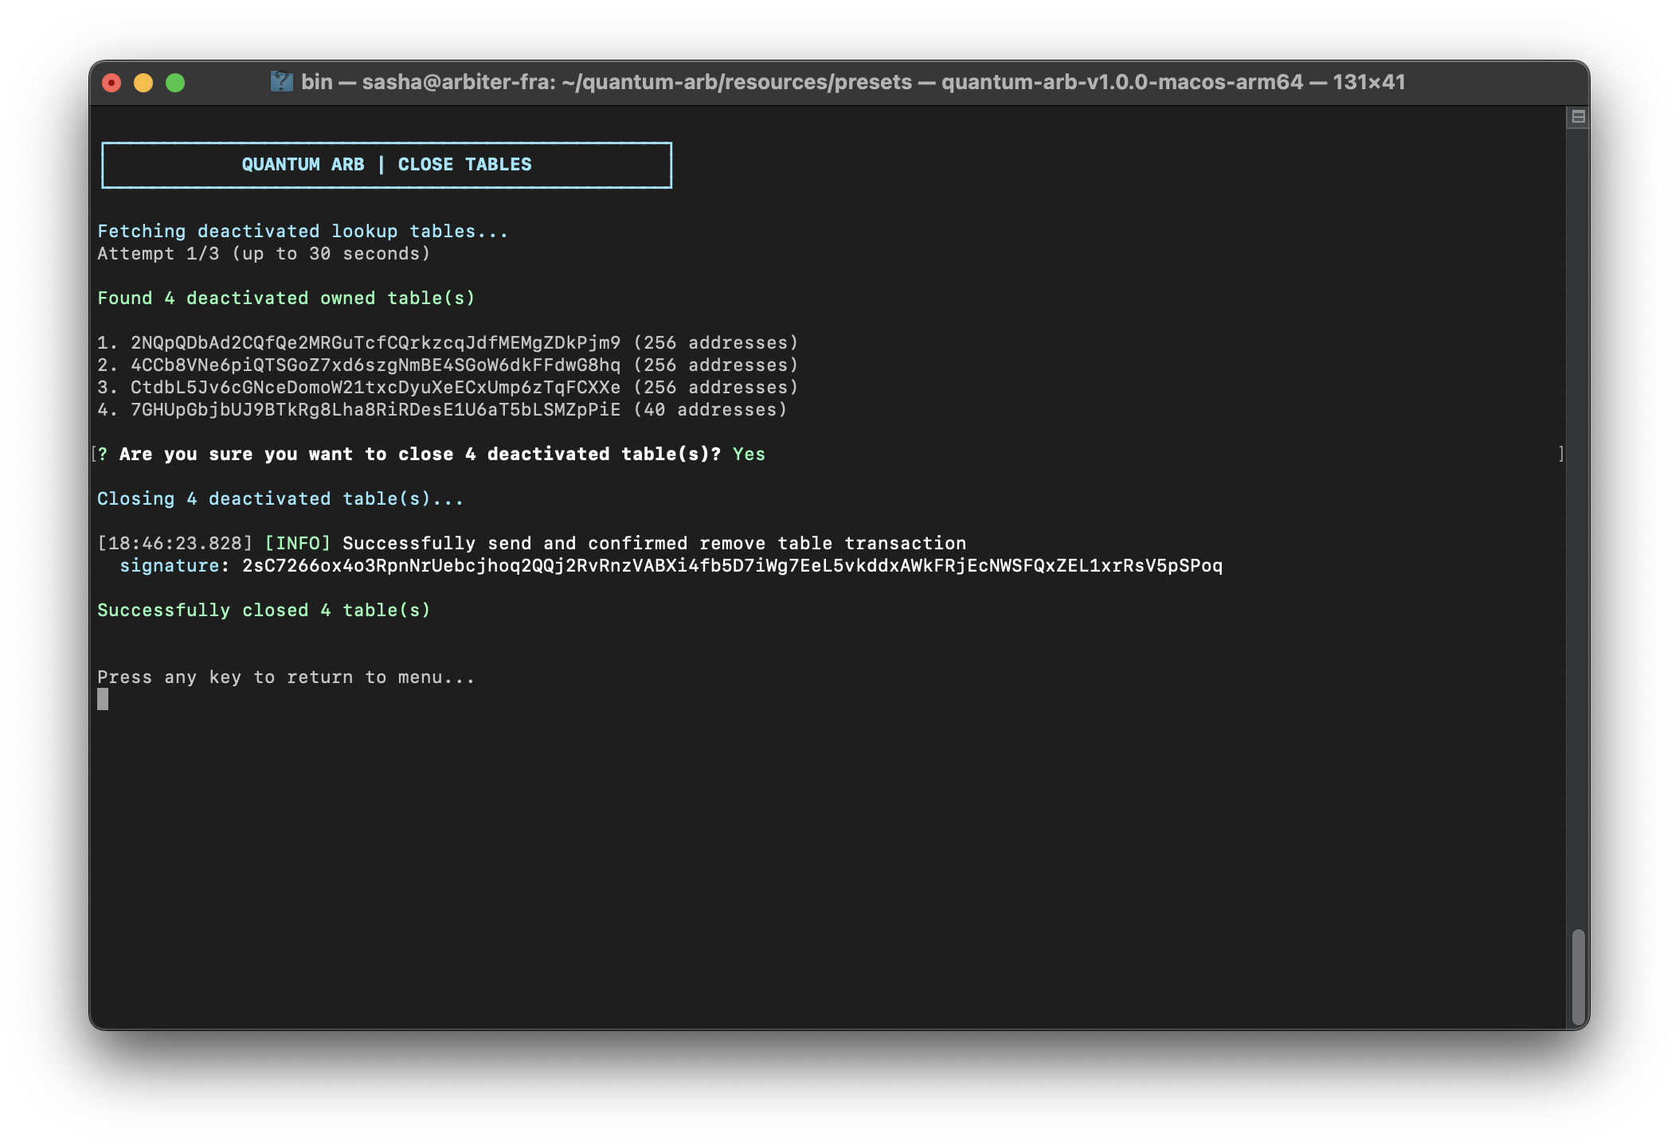Click table address starting with 7GHUpGbjbU
This screenshot has height=1148, width=1679.
pos(375,410)
